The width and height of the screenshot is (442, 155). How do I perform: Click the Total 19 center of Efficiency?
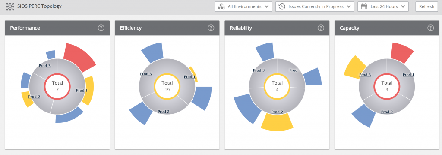coord(167,86)
